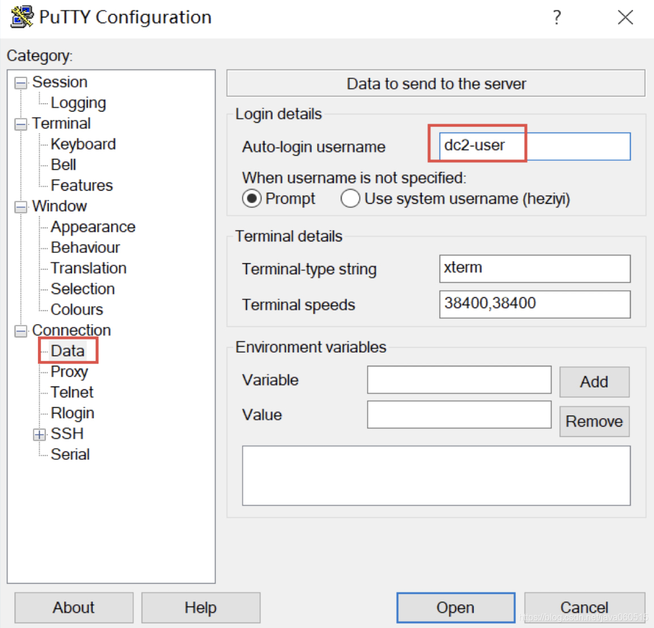This screenshot has height=628, width=654.
Task: Click the environment Value input field
Action: 459,415
